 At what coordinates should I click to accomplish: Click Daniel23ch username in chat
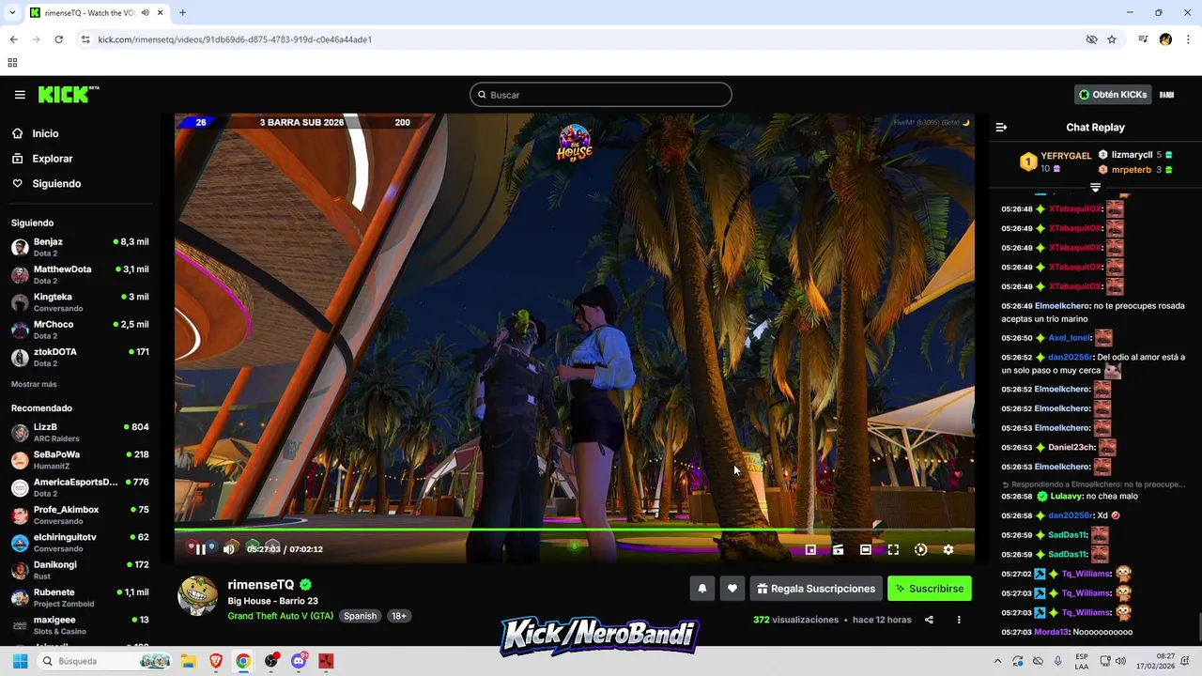(1071, 447)
